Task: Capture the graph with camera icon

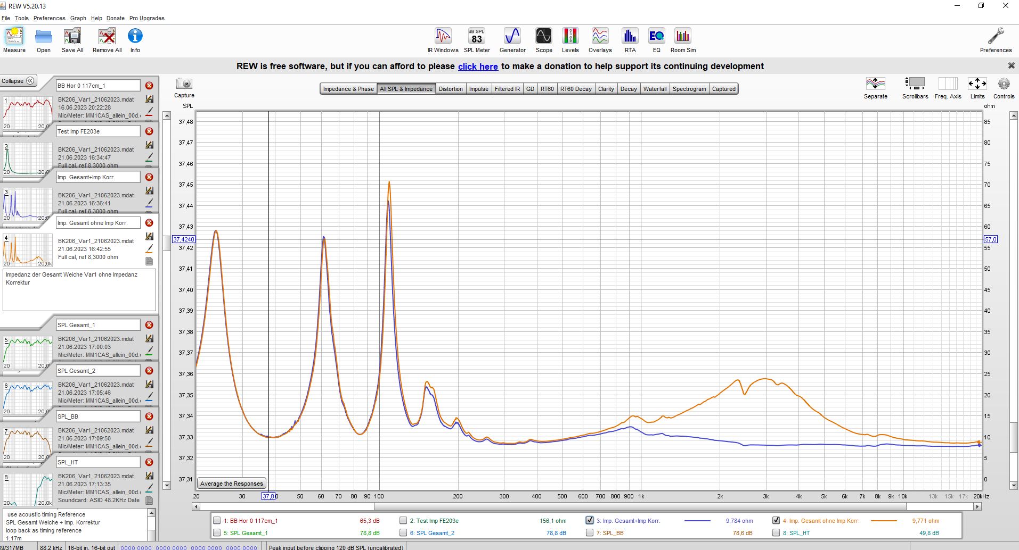Action: click(184, 88)
